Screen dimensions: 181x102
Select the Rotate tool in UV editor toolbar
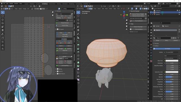pyautogui.click(x=3, y=23)
